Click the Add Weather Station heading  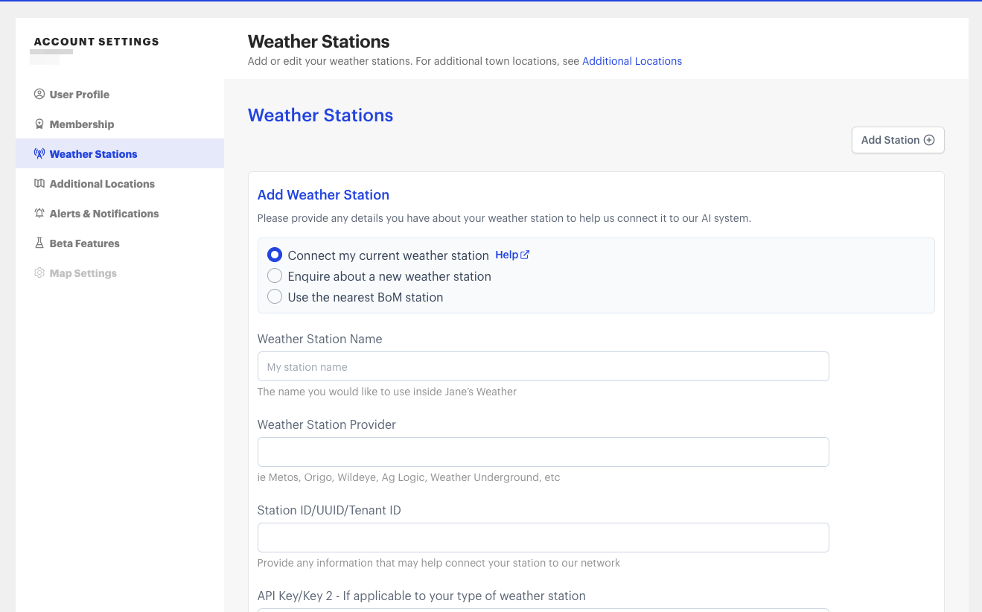click(323, 195)
